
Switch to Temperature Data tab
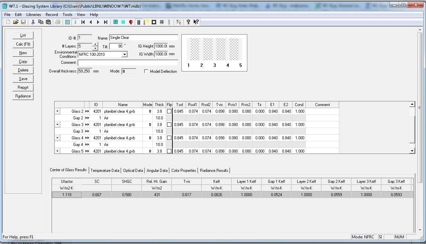click(105, 171)
